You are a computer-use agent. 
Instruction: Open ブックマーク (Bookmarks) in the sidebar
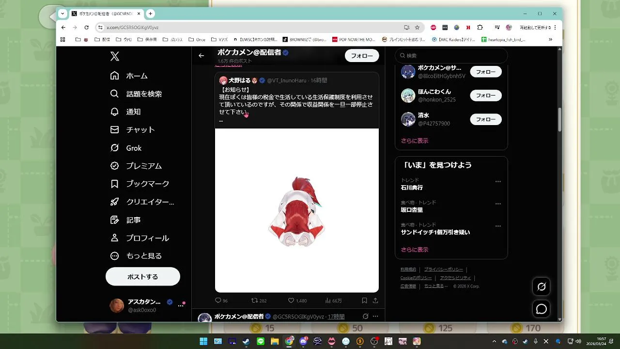(x=140, y=184)
